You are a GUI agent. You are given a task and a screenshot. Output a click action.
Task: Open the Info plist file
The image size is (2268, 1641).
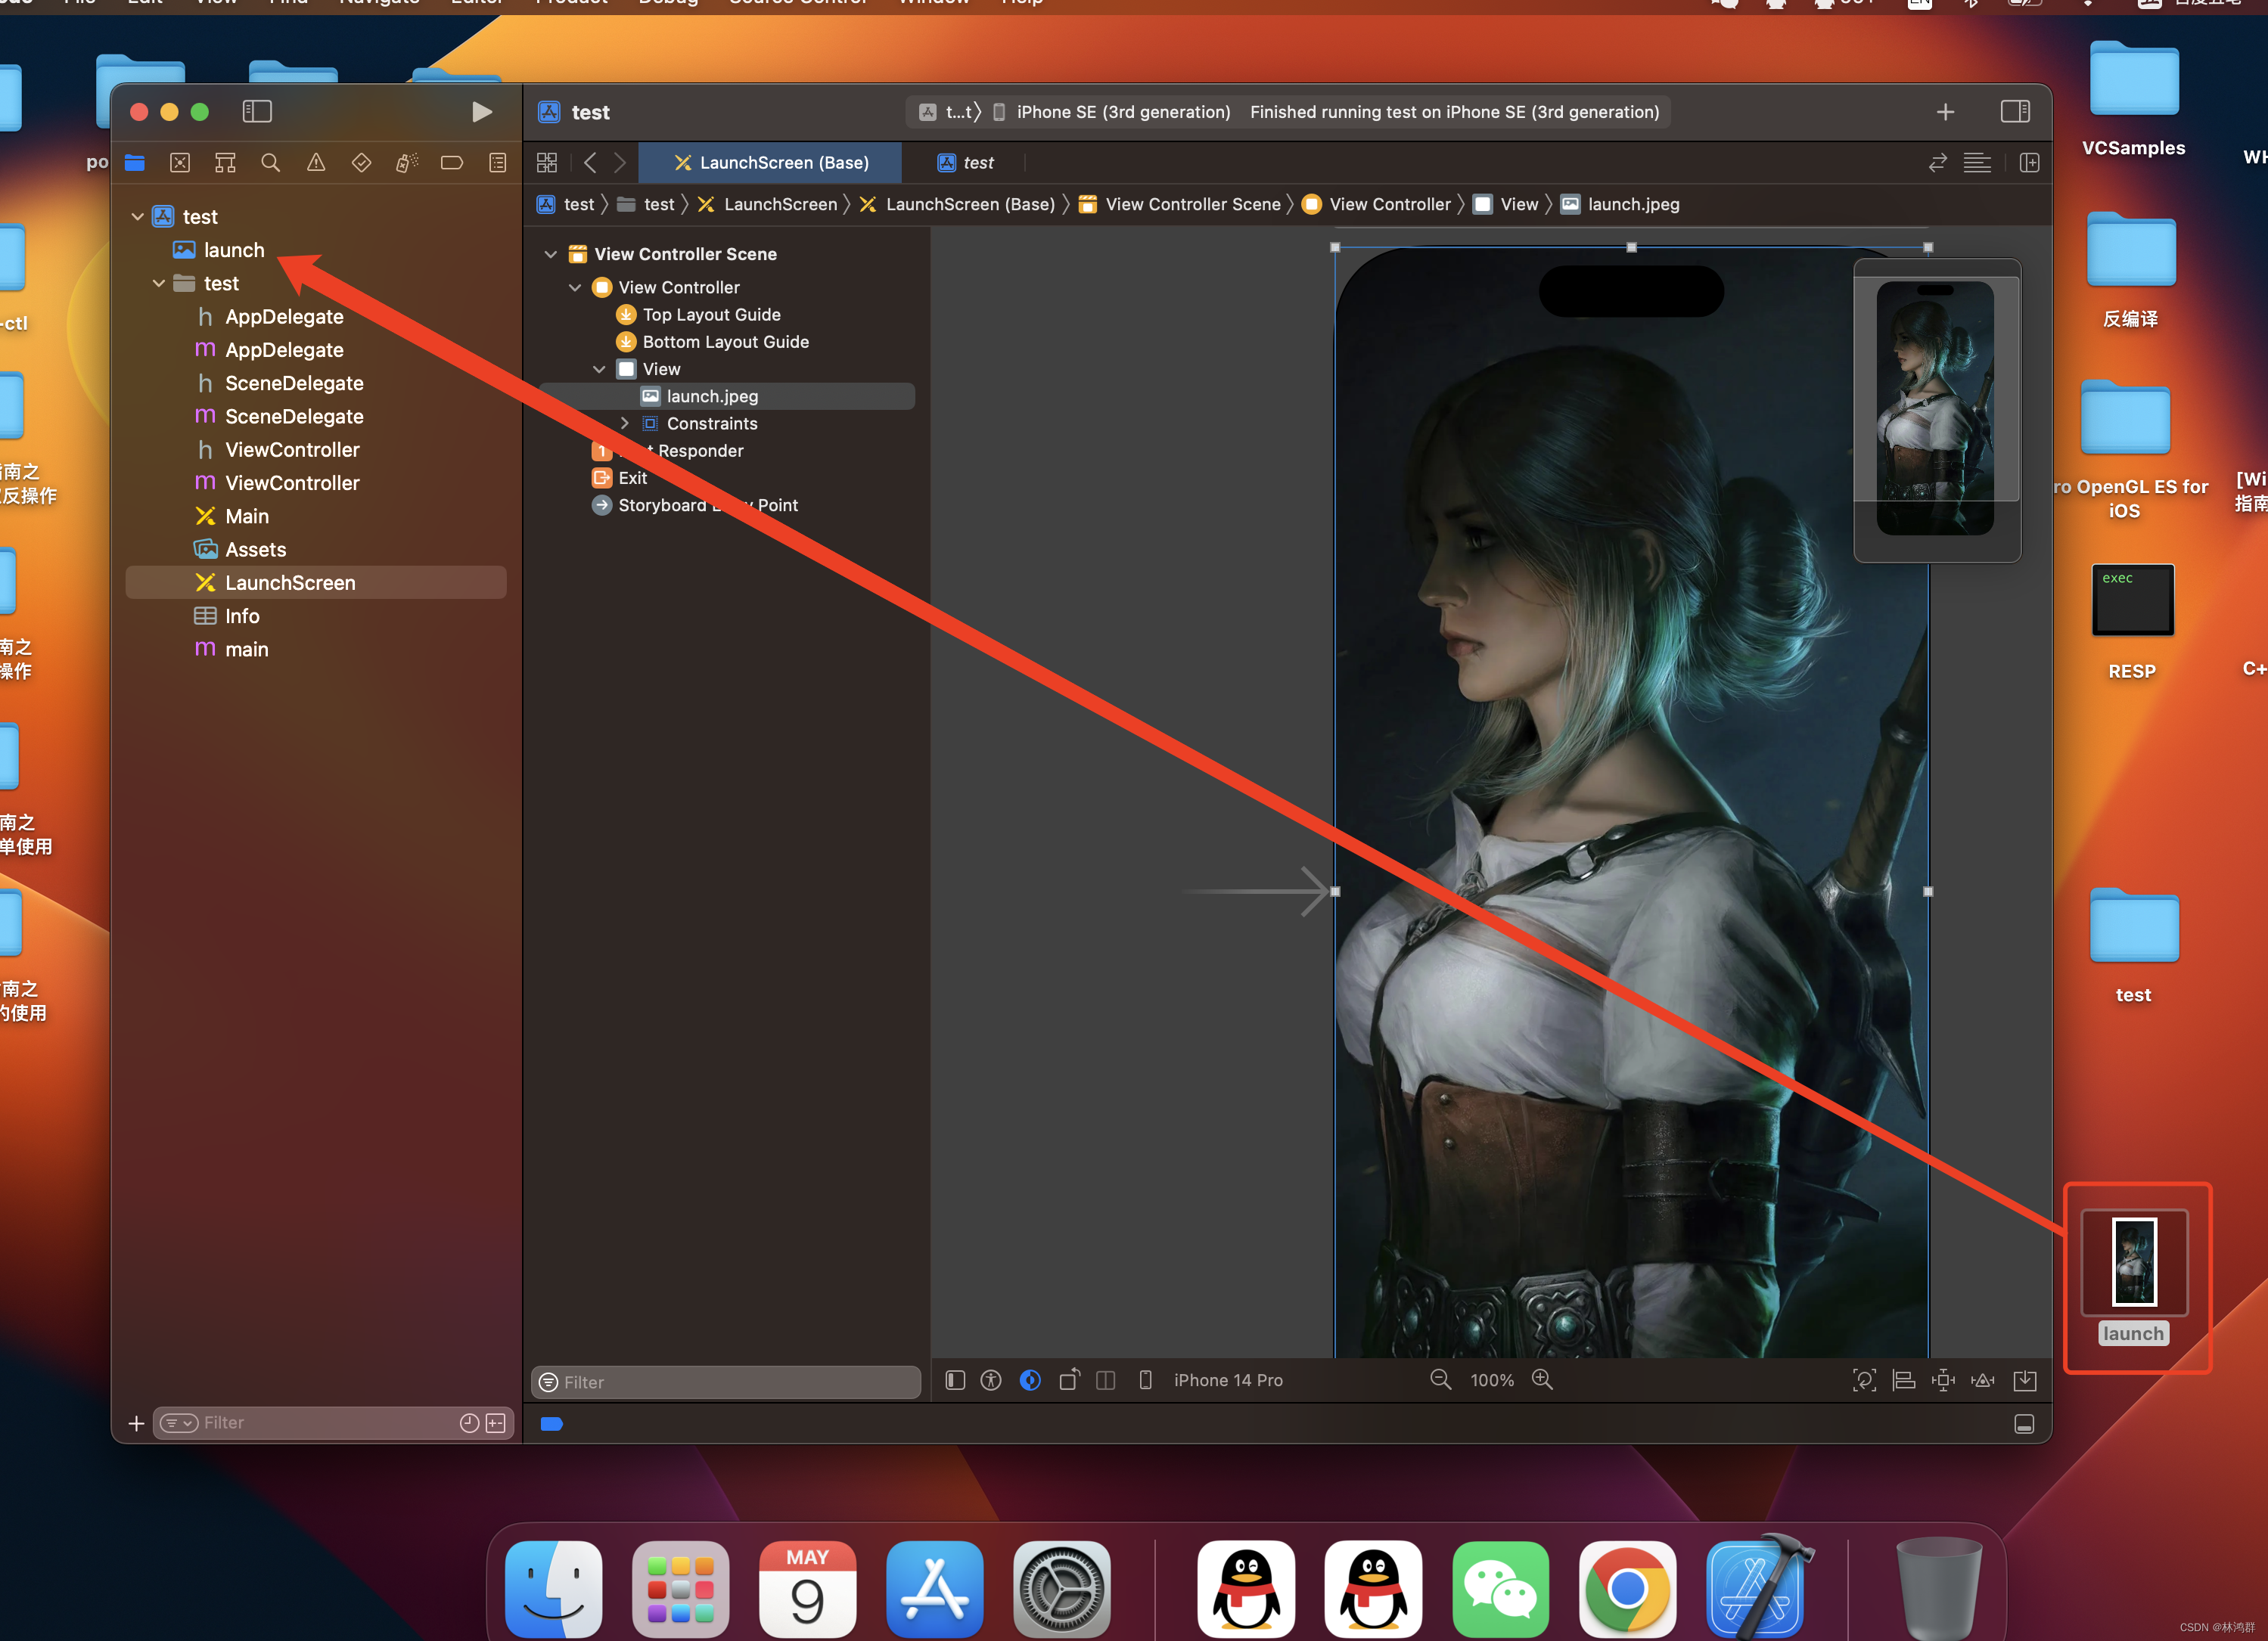tap(241, 616)
